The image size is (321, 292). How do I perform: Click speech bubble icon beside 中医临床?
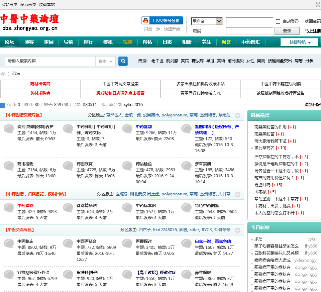pos(9,244)
